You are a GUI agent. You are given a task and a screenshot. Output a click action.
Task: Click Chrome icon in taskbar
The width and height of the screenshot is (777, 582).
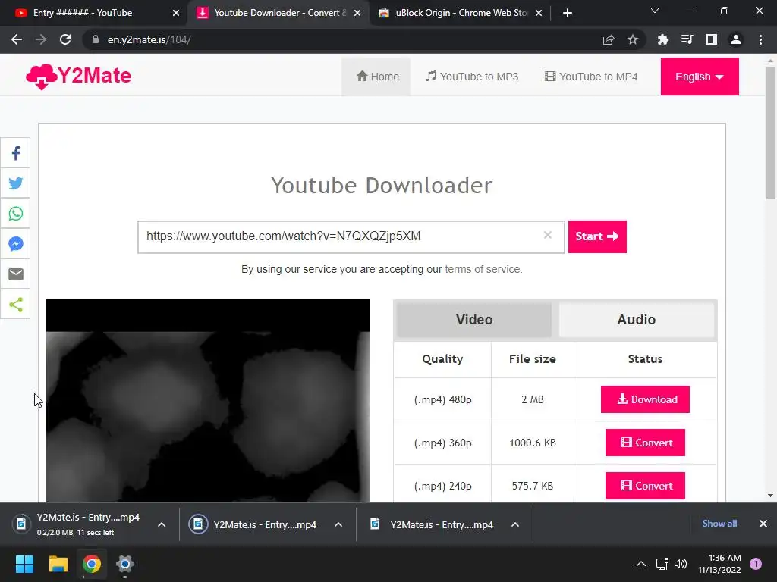click(x=92, y=564)
